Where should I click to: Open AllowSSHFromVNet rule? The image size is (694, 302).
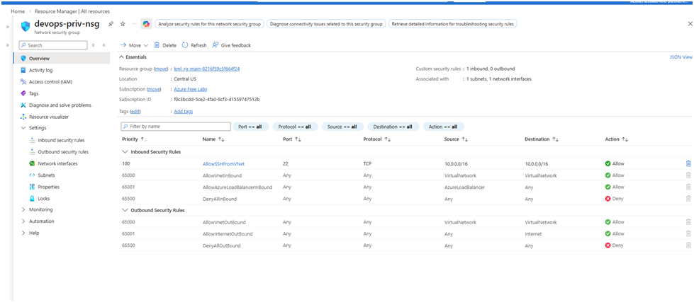coord(223,164)
